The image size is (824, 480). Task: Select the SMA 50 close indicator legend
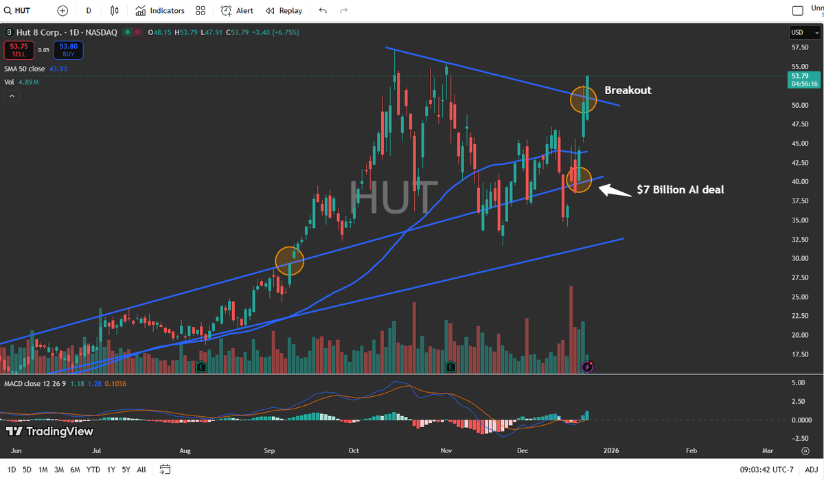(26, 69)
